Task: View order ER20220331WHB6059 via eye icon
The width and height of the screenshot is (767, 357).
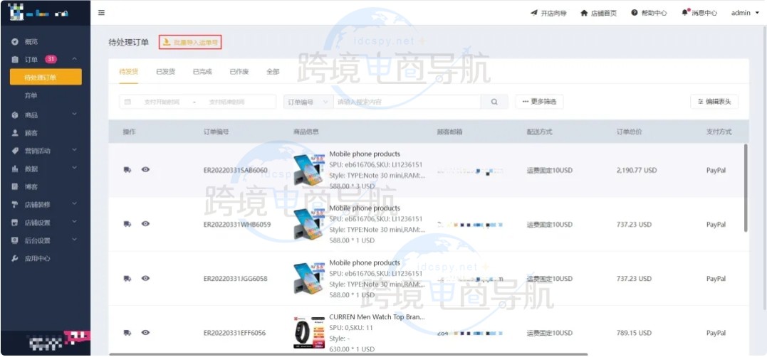Action: point(145,224)
